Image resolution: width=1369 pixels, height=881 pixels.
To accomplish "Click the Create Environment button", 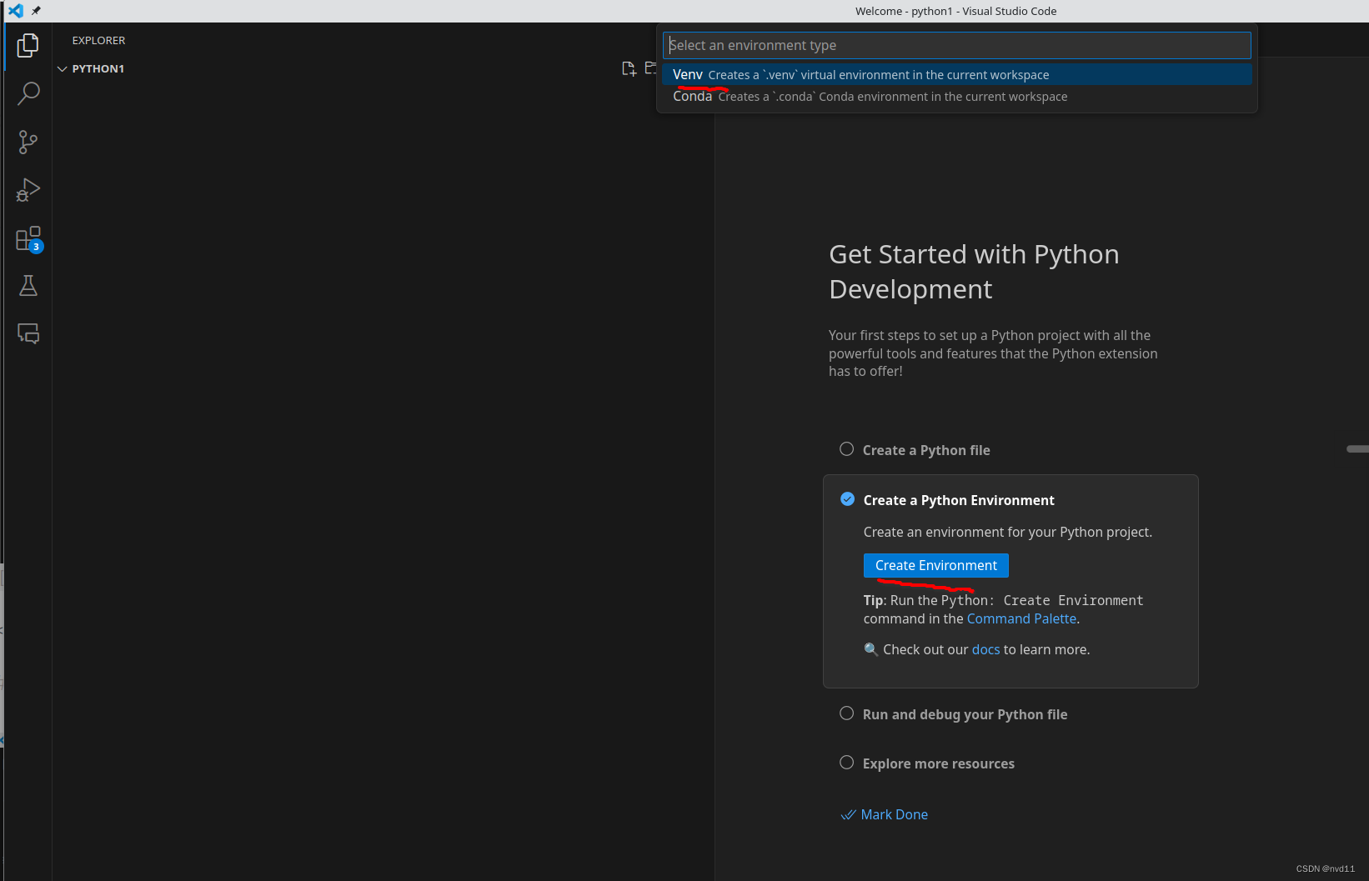I will 935,565.
